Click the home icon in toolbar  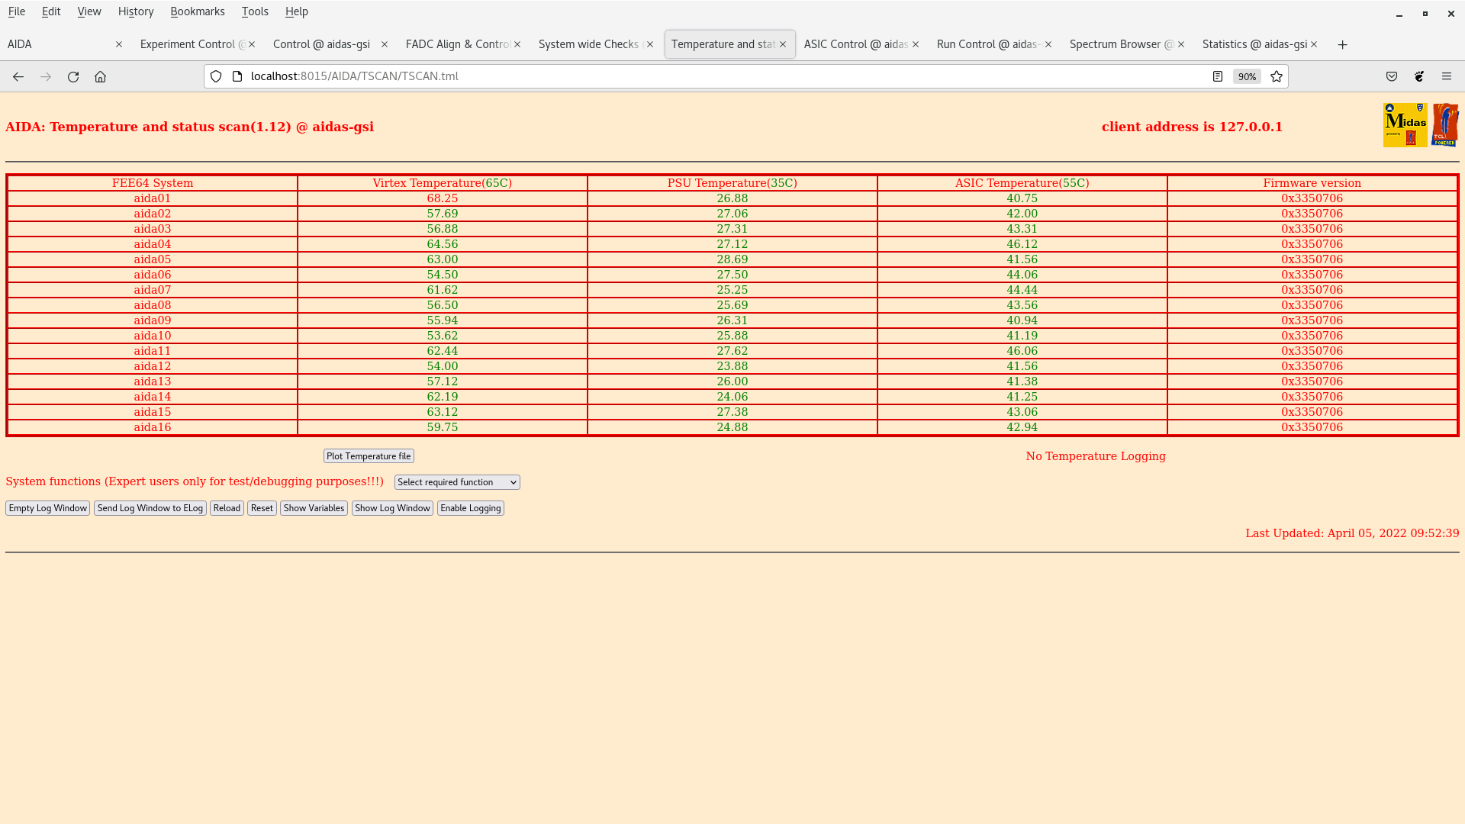[100, 76]
